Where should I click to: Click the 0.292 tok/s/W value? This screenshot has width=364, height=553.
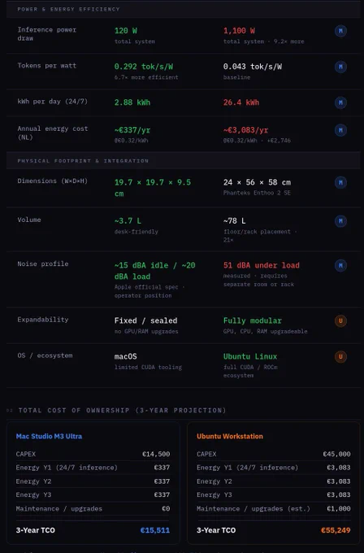tap(144, 67)
